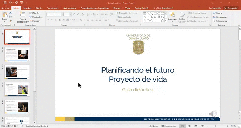Click the Pegar paste icon
The width and height of the screenshot is (241, 128).
(5, 15)
